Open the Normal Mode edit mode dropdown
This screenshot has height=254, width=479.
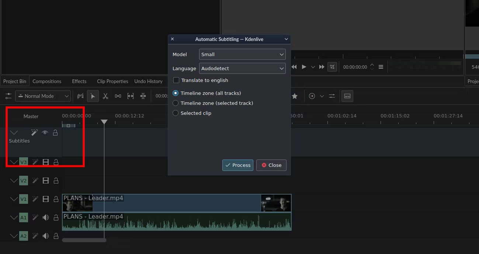click(x=43, y=96)
